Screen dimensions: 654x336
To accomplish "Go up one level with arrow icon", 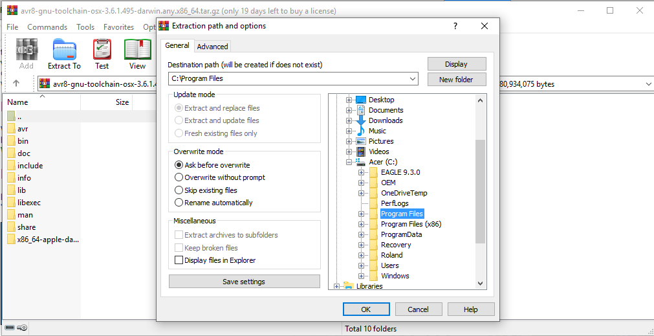I will tap(16, 83).
